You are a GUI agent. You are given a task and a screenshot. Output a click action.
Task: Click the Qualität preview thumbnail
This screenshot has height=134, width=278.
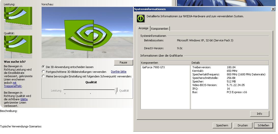18,47
